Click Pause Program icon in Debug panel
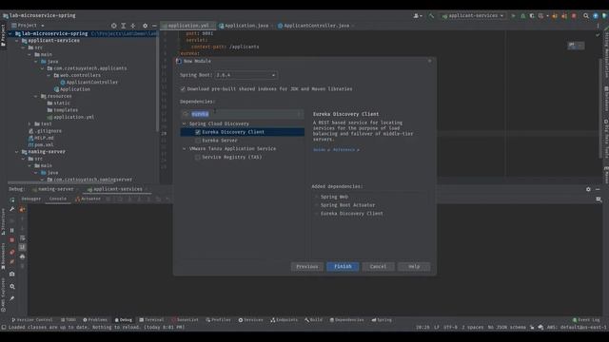The height and width of the screenshot is (342, 609). 12,230
